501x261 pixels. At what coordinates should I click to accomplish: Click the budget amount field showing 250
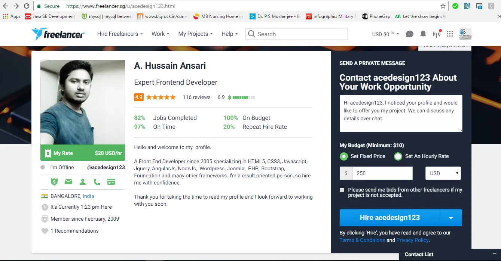tap(383, 173)
